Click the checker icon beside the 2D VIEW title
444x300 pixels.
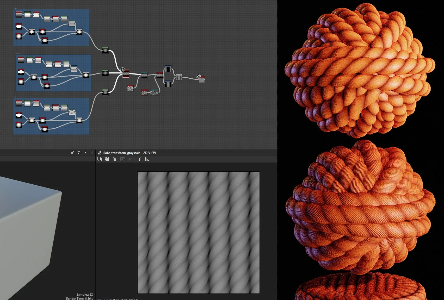tap(100, 153)
